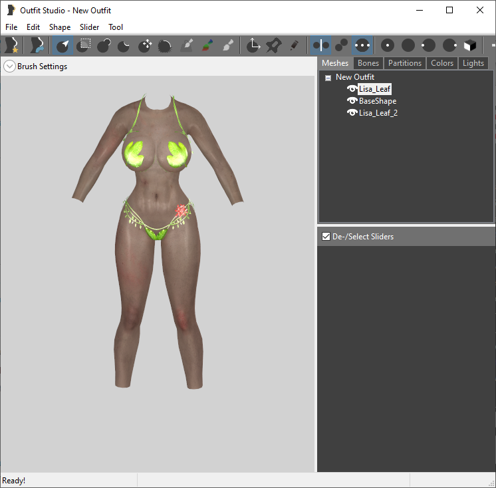
Task: Switch to the Partitions tab
Action: pyautogui.click(x=405, y=63)
